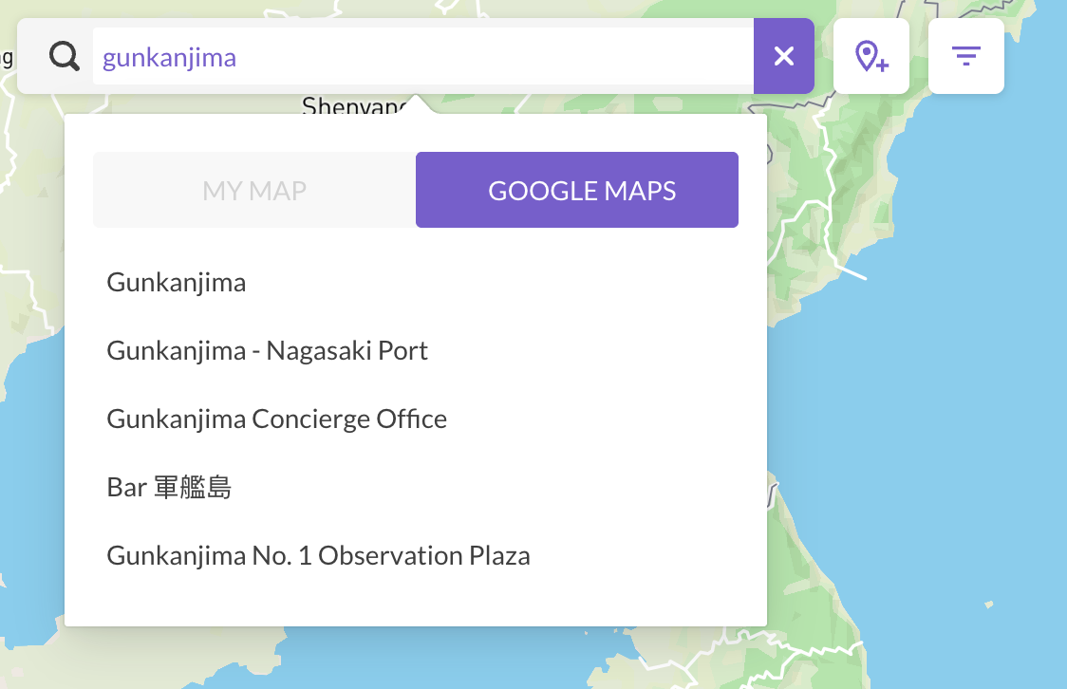Click the search magnifier icon

[x=64, y=56]
